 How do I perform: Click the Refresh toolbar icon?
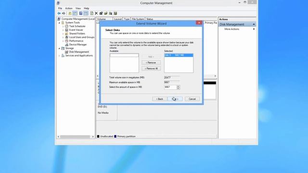[92, 13]
